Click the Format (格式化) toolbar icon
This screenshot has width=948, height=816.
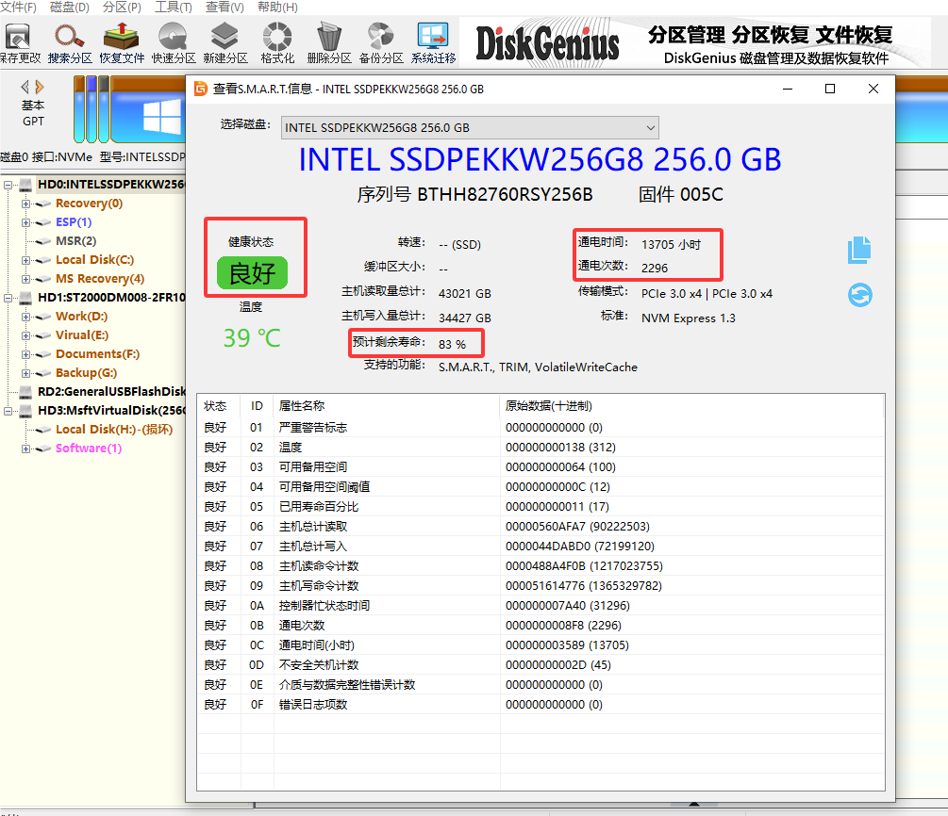(277, 43)
